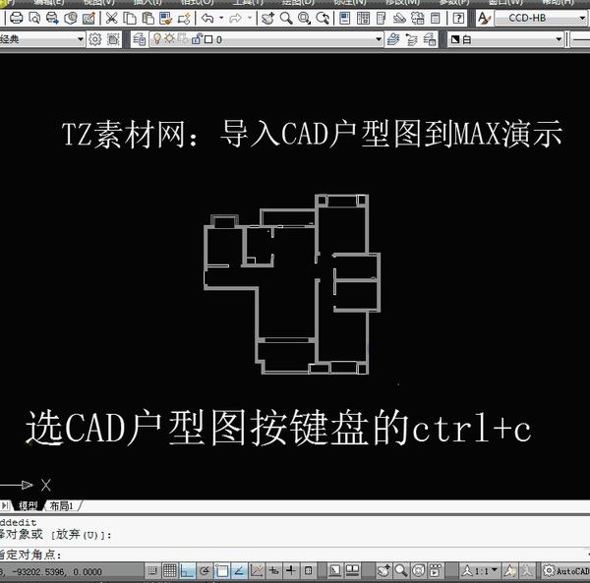Viewport: 590px width, 583px height.
Task: Open the Layer States Manager icon
Action: 430,39
